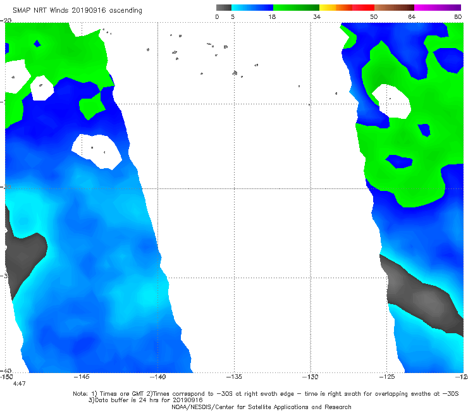Viewport: 468px width, 411px height.
Task: Click the note 'Data buffer is 24 hrs'
Action: coord(126,400)
